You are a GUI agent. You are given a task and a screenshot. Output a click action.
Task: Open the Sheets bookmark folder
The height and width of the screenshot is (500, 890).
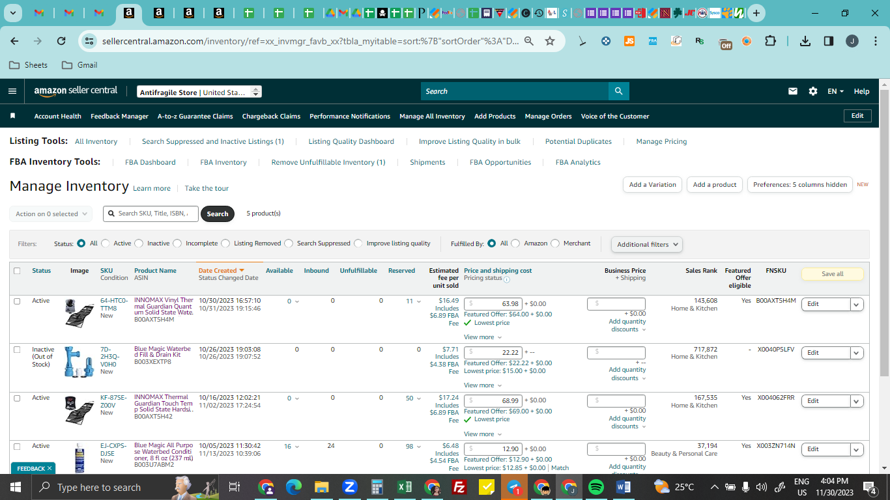tap(28, 65)
